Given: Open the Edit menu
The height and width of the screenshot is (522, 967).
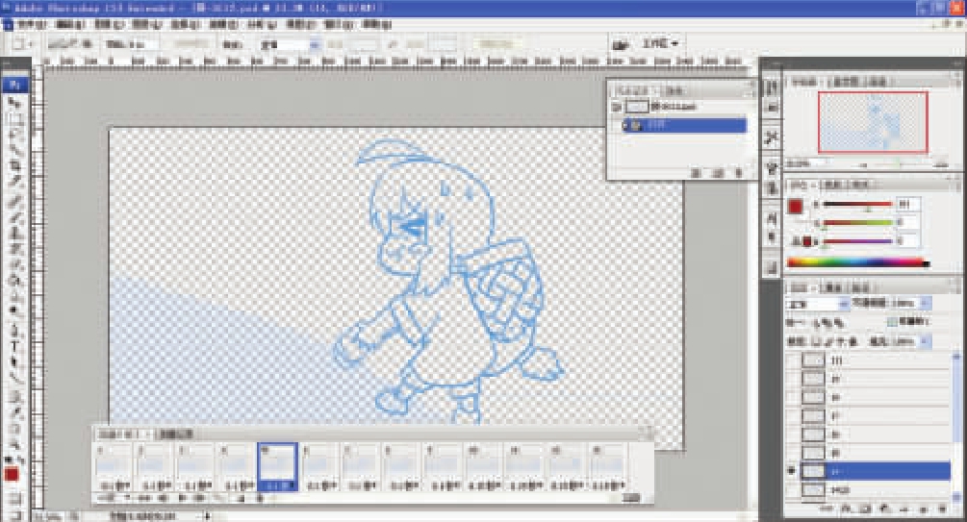Looking at the screenshot, I should pyautogui.click(x=69, y=25).
